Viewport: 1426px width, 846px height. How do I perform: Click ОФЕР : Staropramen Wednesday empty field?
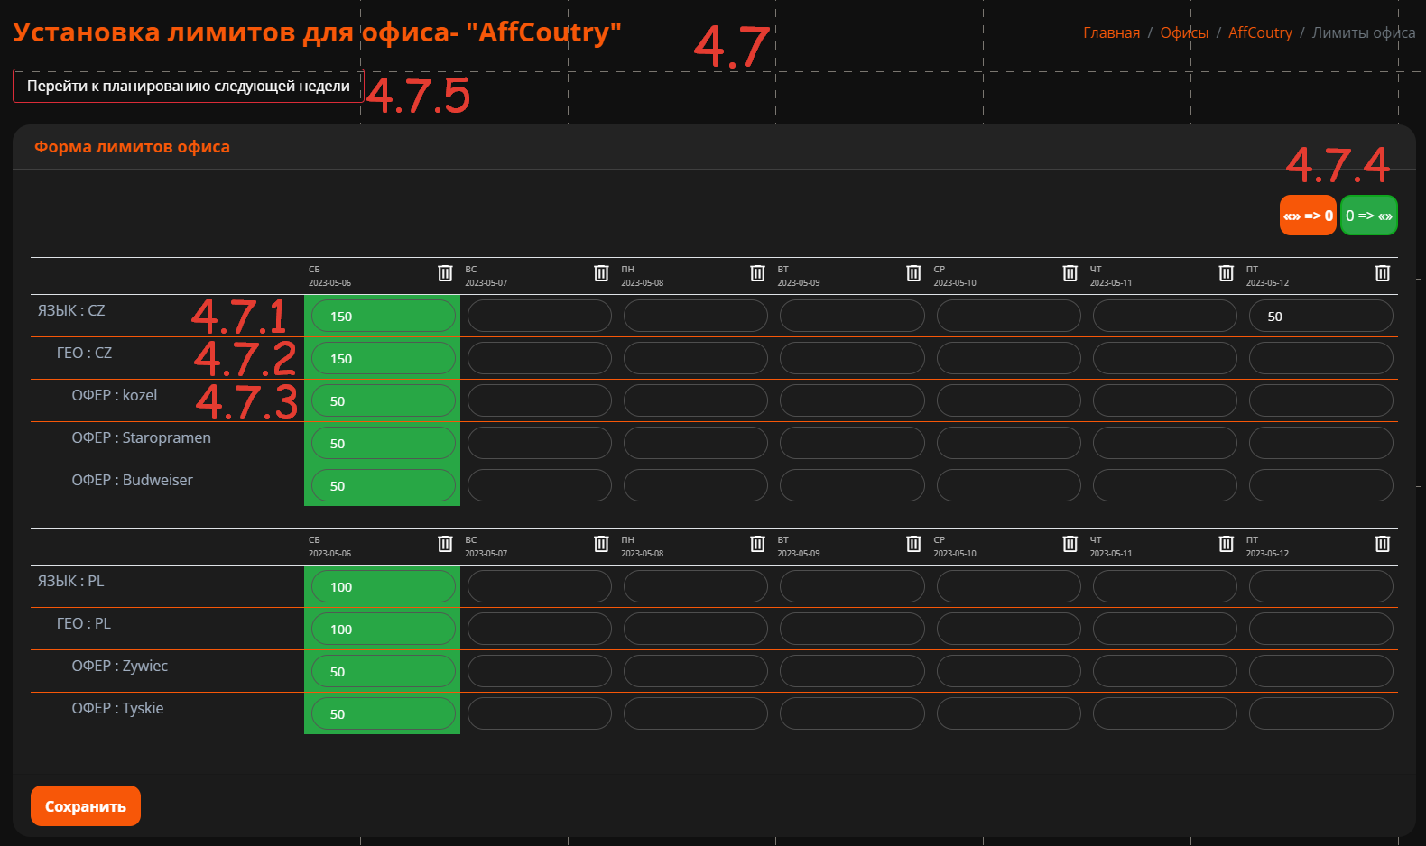coord(1009,443)
